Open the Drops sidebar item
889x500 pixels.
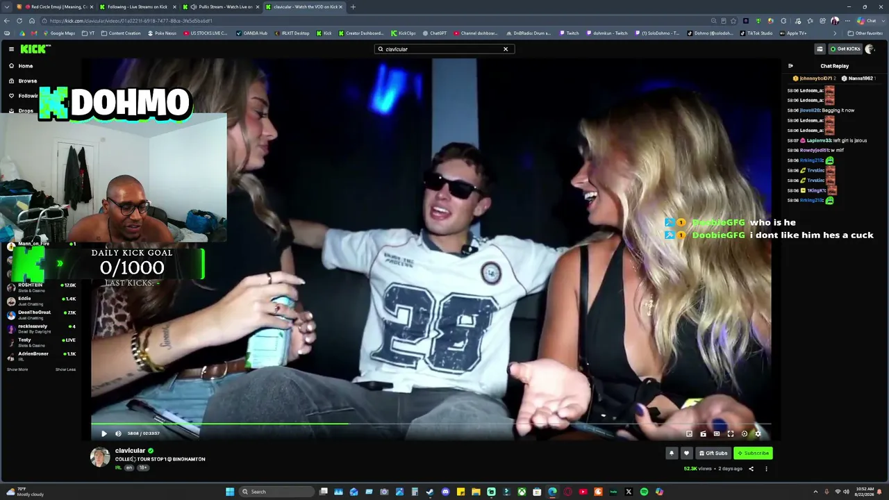26,111
